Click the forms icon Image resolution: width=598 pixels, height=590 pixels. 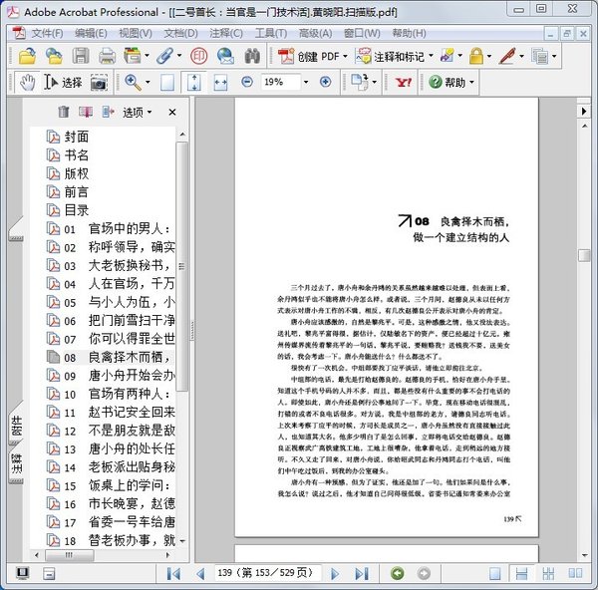[540, 57]
